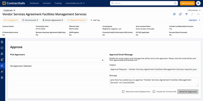Click the PCI DSS Applicable label

[x=142, y=33]
